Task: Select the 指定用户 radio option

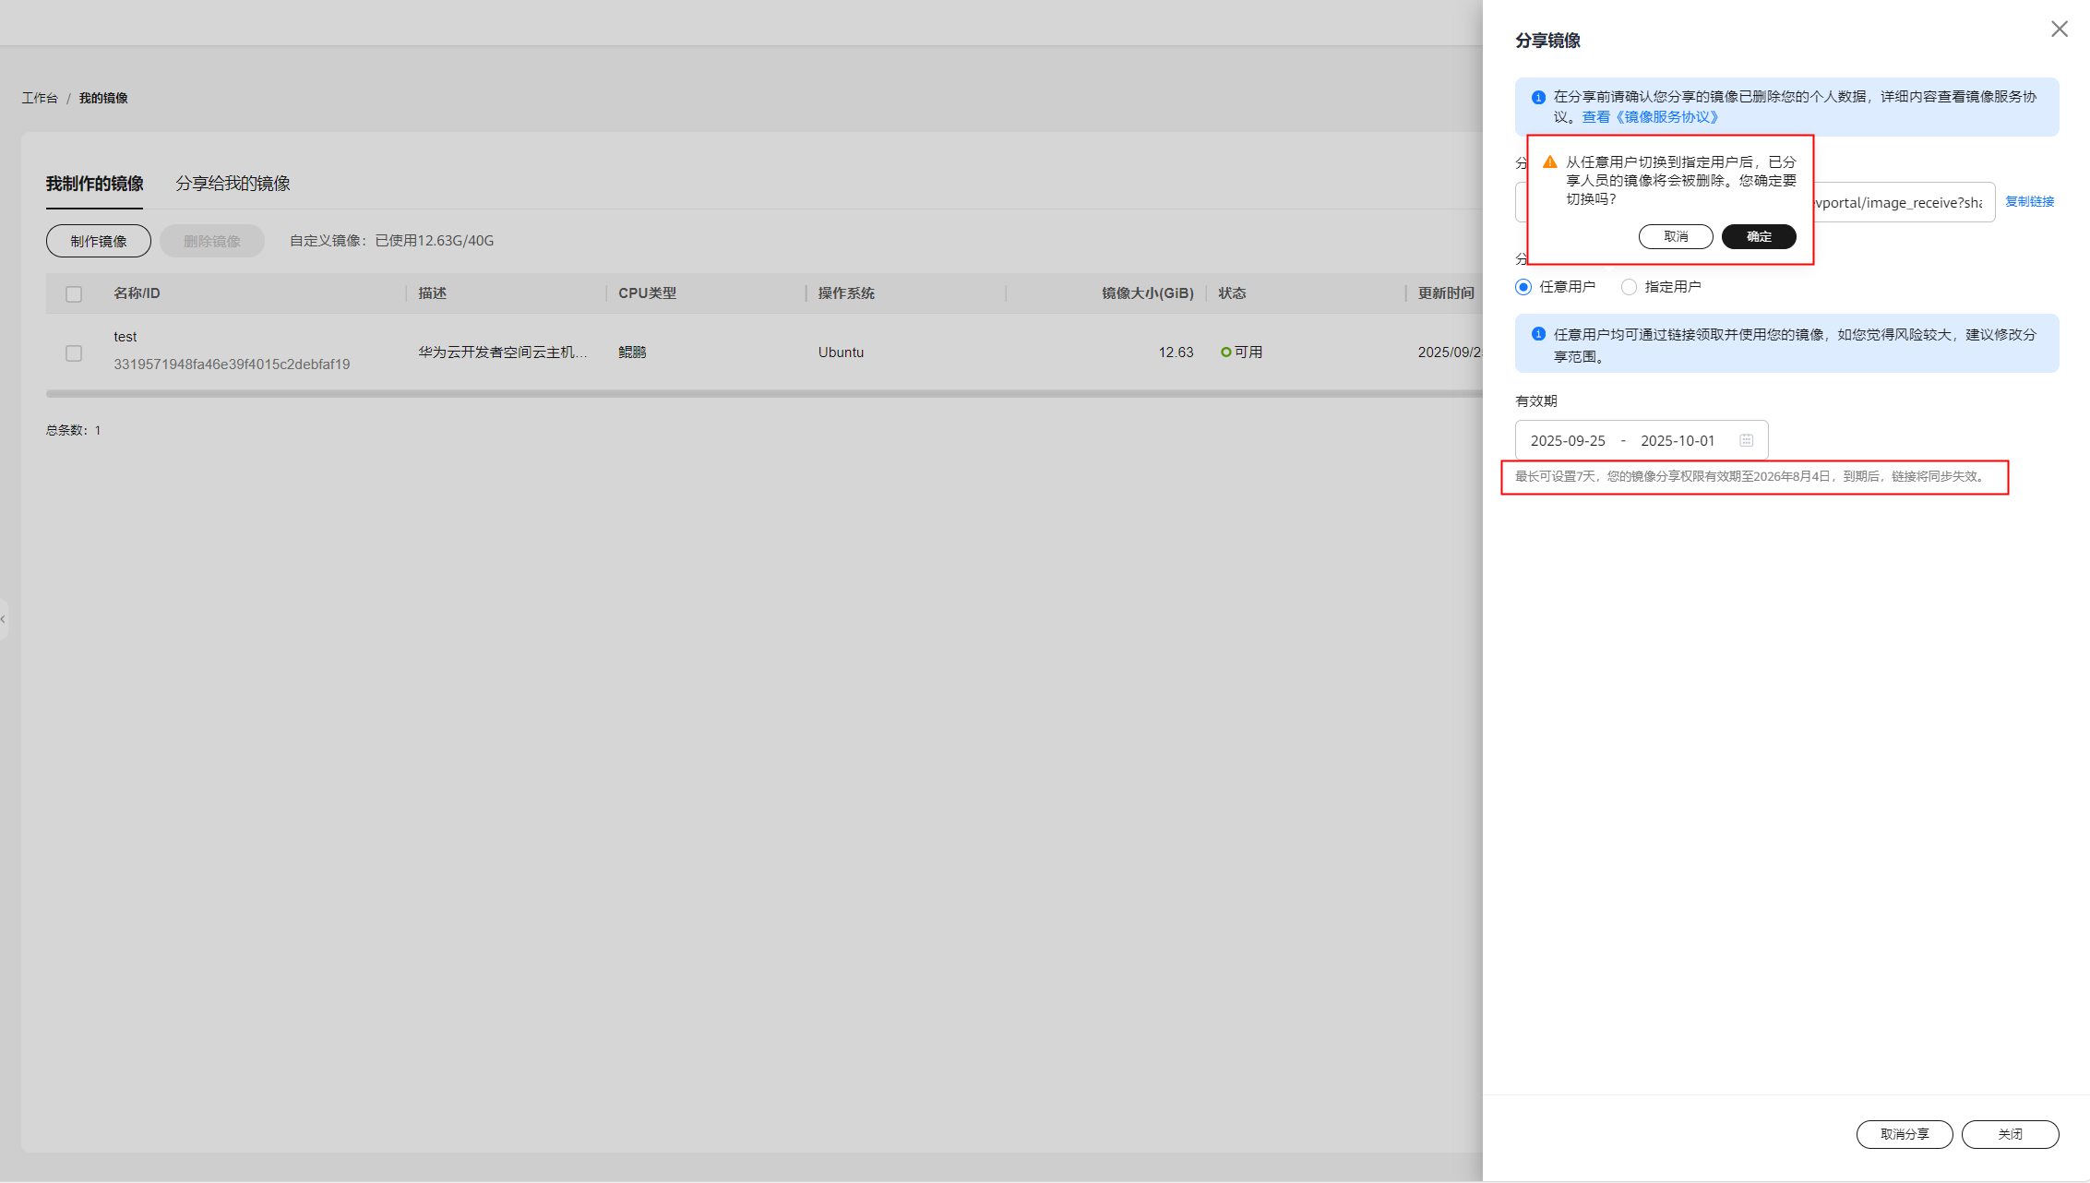Action: 1630,287
